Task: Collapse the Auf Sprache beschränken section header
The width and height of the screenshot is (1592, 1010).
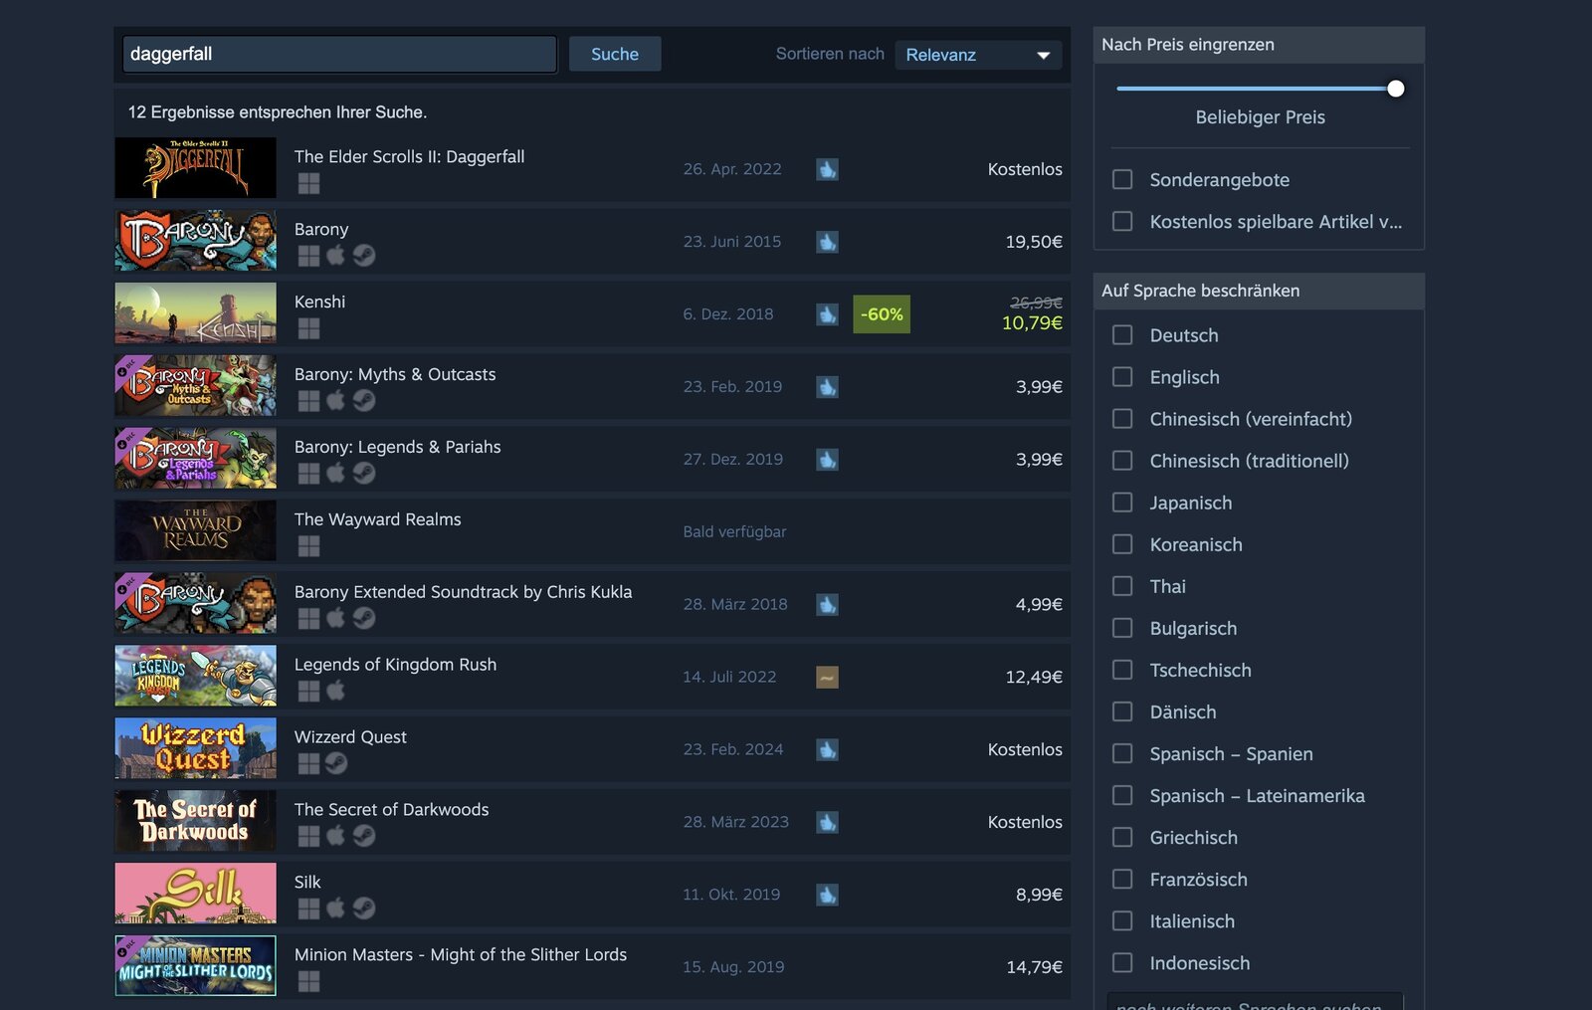Action: [1259, 291]
